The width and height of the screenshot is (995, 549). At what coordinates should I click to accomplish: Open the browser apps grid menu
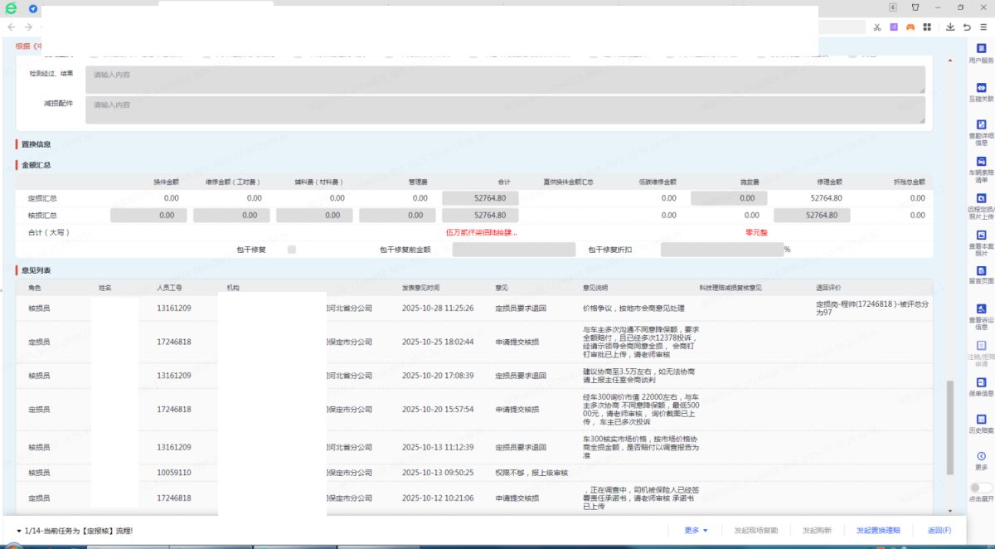click(927, 27)
